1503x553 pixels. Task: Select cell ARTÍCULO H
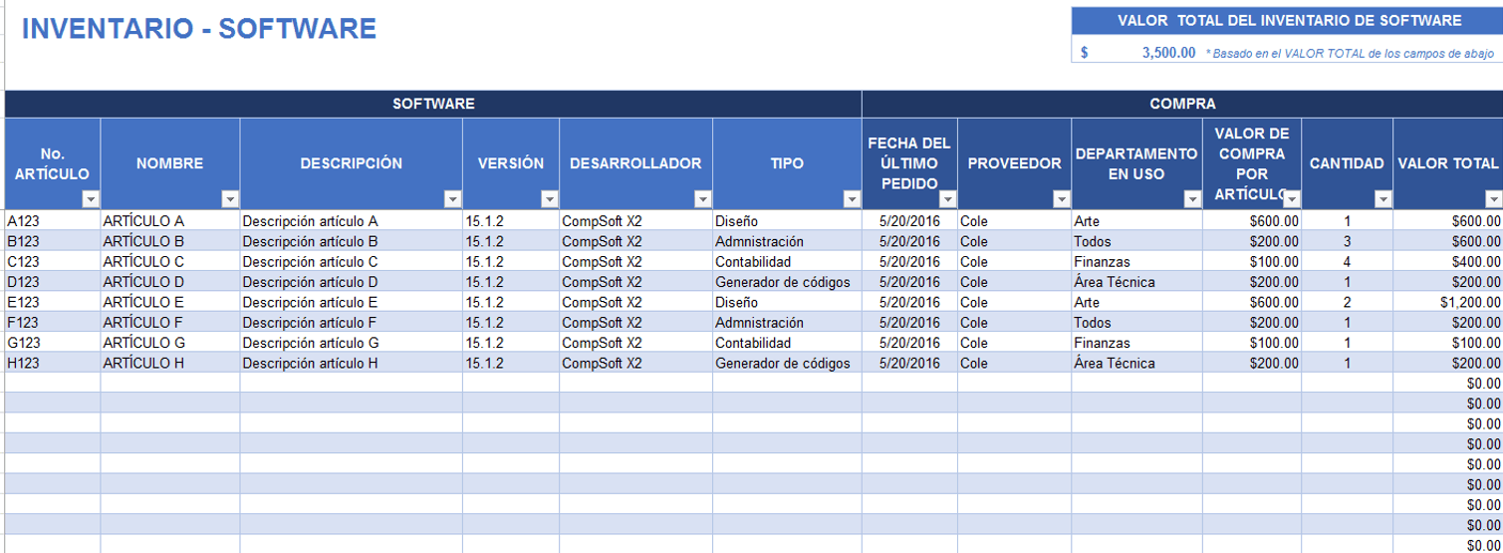(x=170, y=363)
